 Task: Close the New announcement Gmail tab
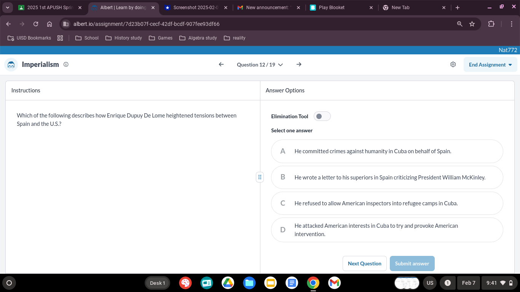298,8
